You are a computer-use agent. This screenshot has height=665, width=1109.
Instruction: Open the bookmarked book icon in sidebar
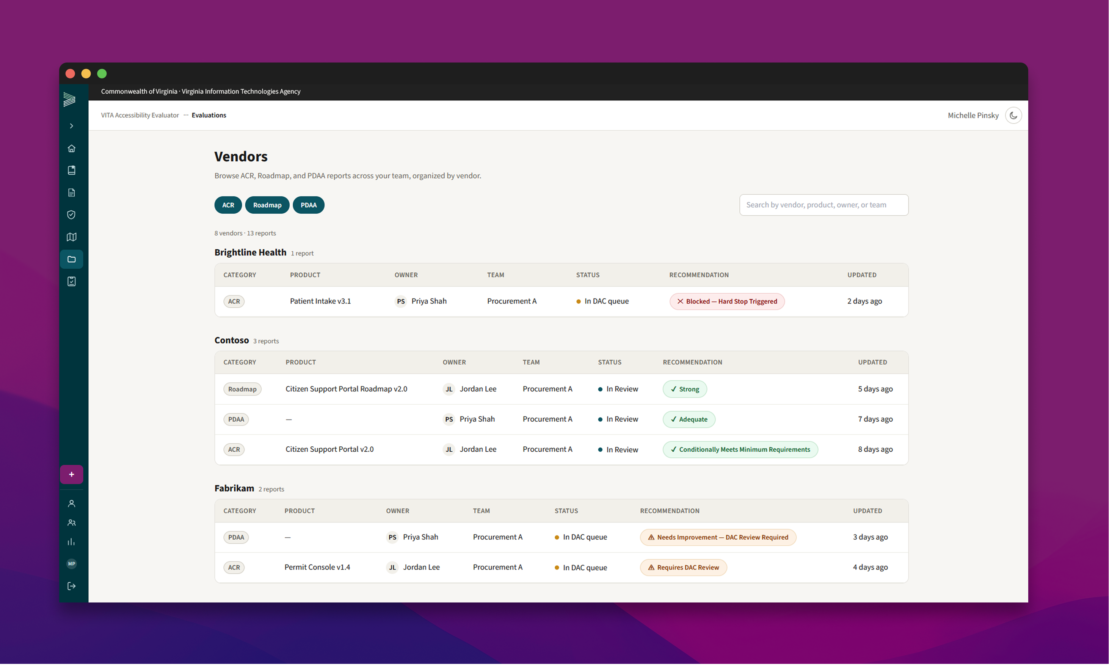(71, 170)
